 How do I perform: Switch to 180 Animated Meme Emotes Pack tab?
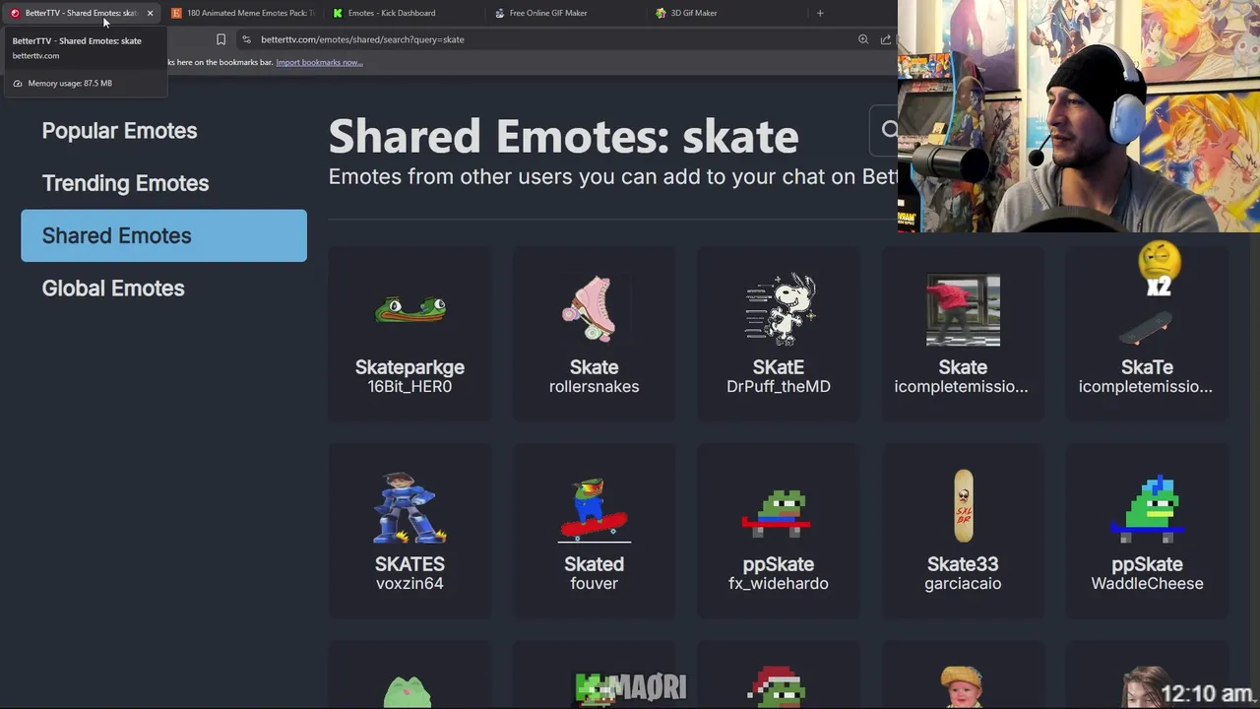coord(241,13)
